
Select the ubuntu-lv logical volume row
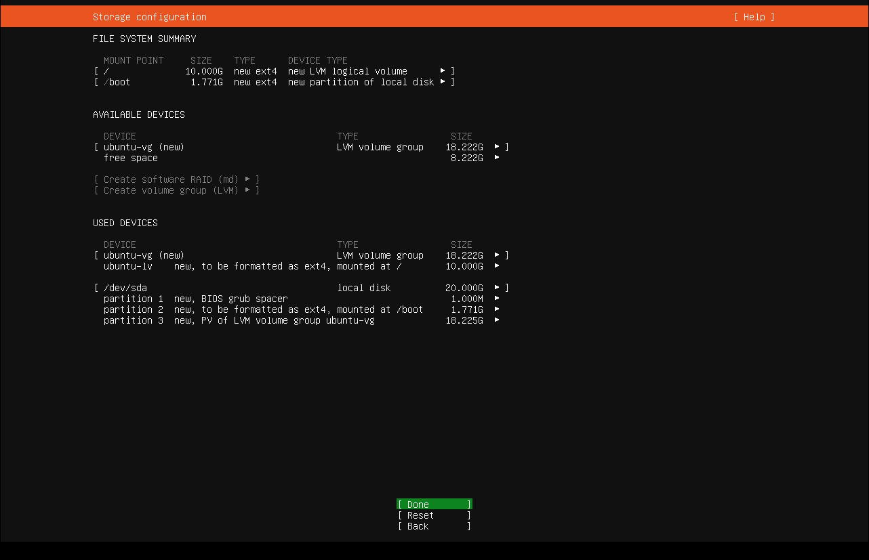[302, 266]
